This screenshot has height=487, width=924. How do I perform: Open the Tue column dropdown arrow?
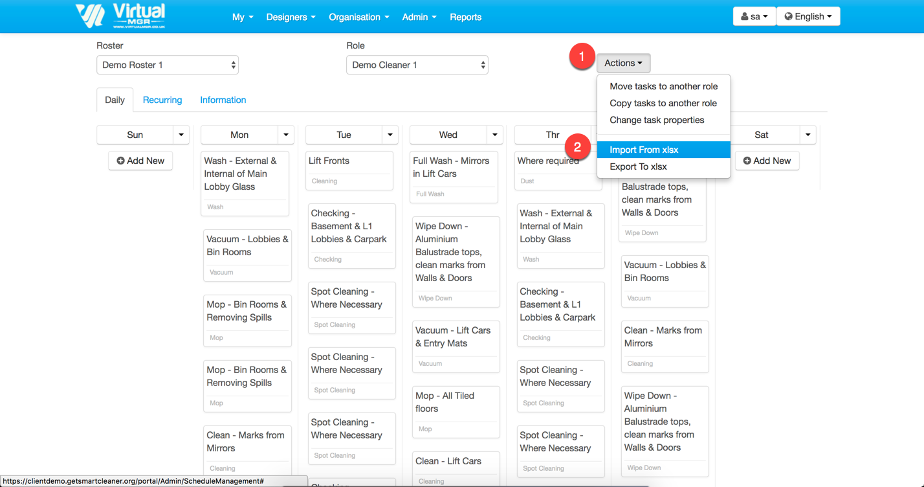pyautogui.click(x=390, y=135)
